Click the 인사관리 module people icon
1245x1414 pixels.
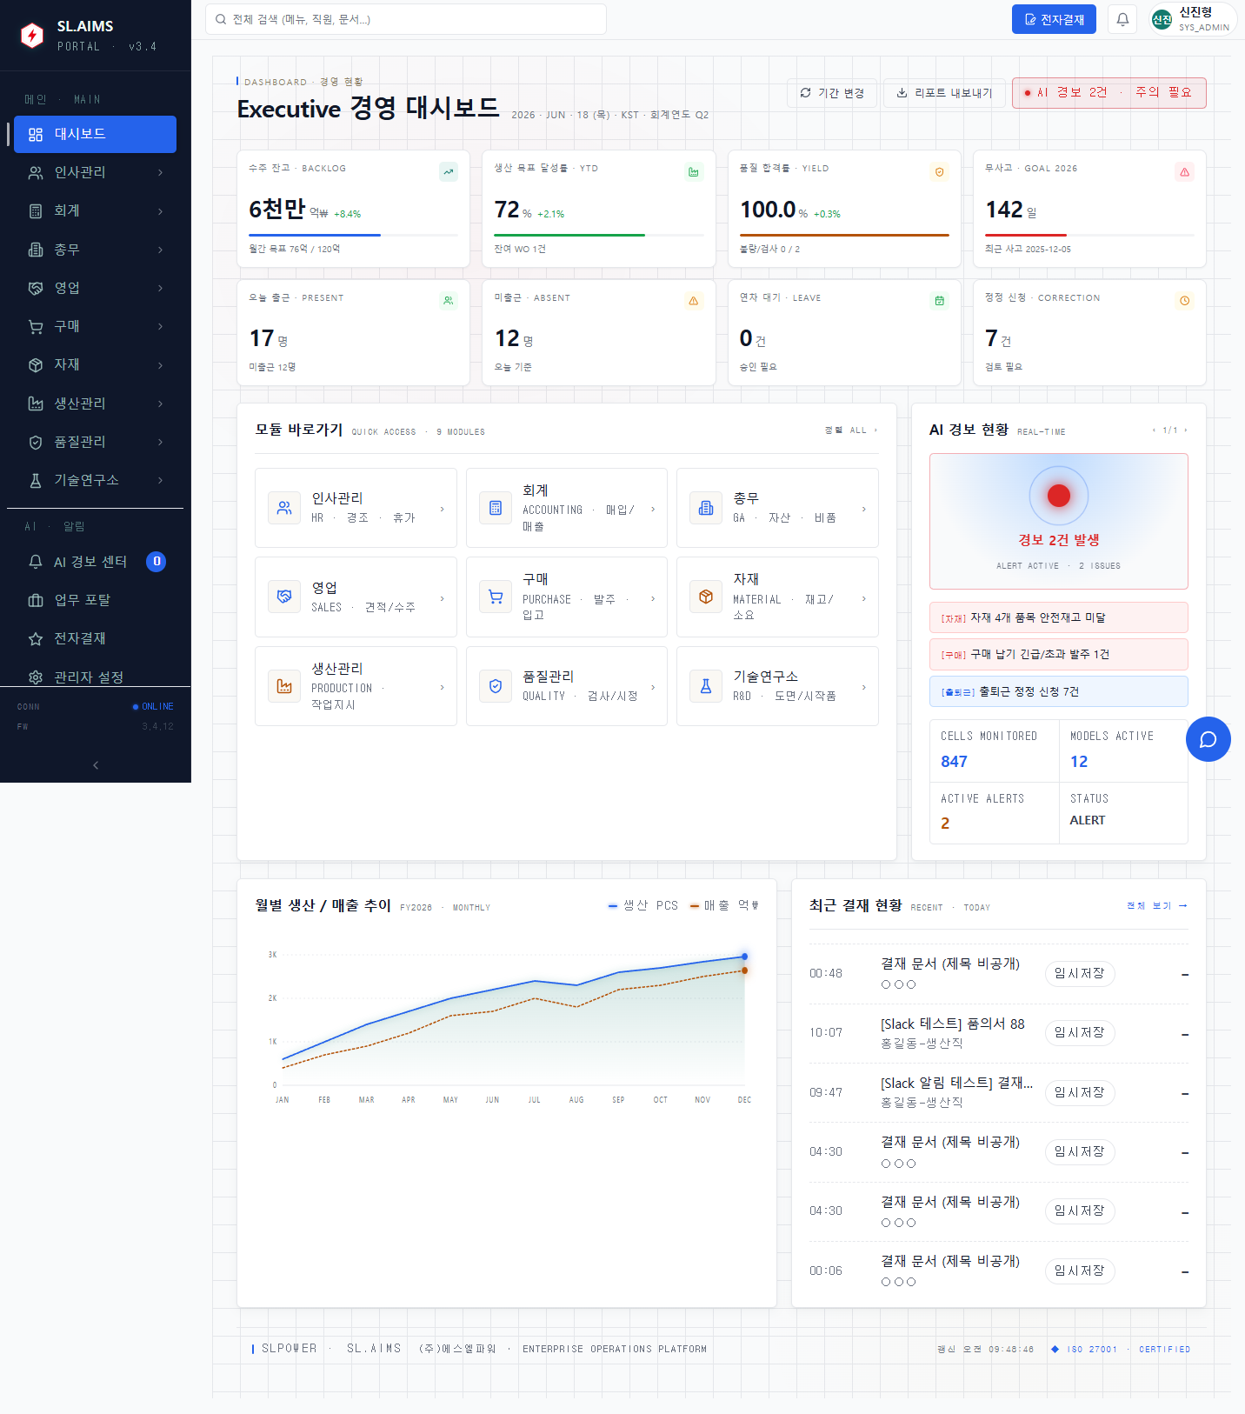point(284,508)
